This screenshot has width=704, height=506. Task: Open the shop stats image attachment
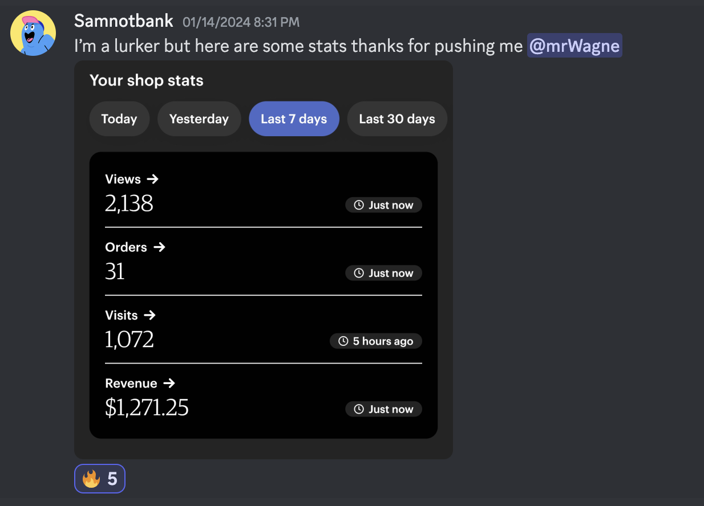[x=264, y=260]
